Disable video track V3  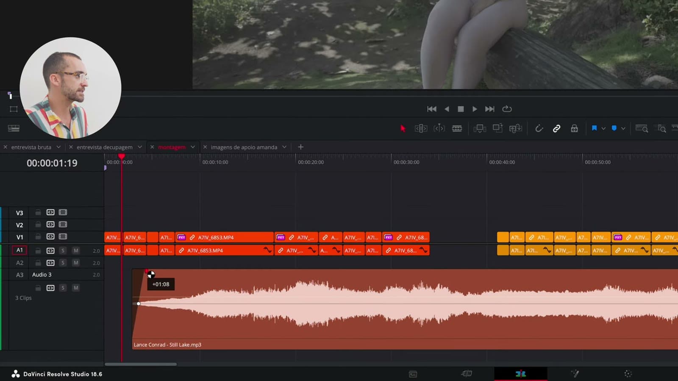click(63, 213)
